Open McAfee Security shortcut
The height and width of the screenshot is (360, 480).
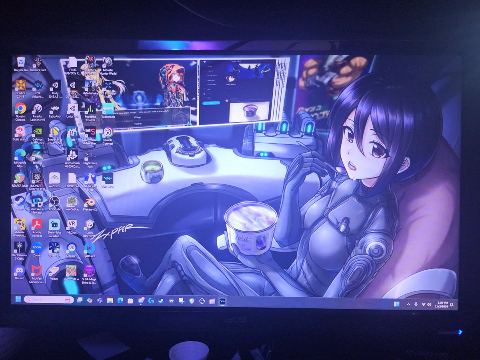click(x=36, y=274)
